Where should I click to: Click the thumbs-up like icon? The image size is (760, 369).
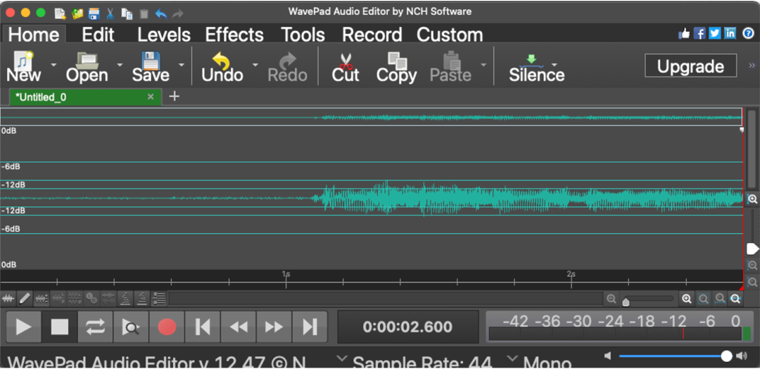685,34
